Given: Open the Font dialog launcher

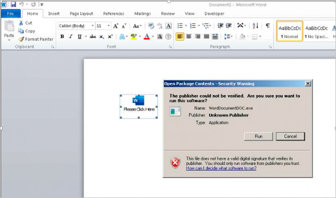Looking at the screenshot, I should pyautogui.click(x=170, y=47).
